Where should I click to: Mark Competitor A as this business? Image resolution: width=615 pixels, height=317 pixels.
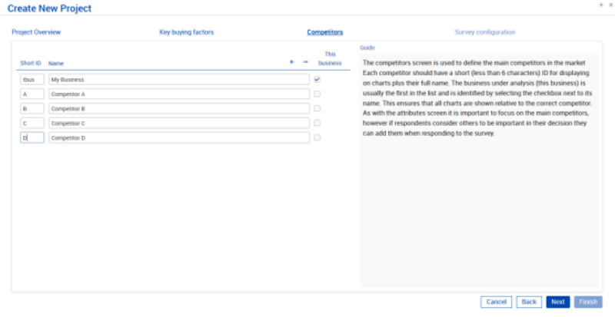coord(317,94)
